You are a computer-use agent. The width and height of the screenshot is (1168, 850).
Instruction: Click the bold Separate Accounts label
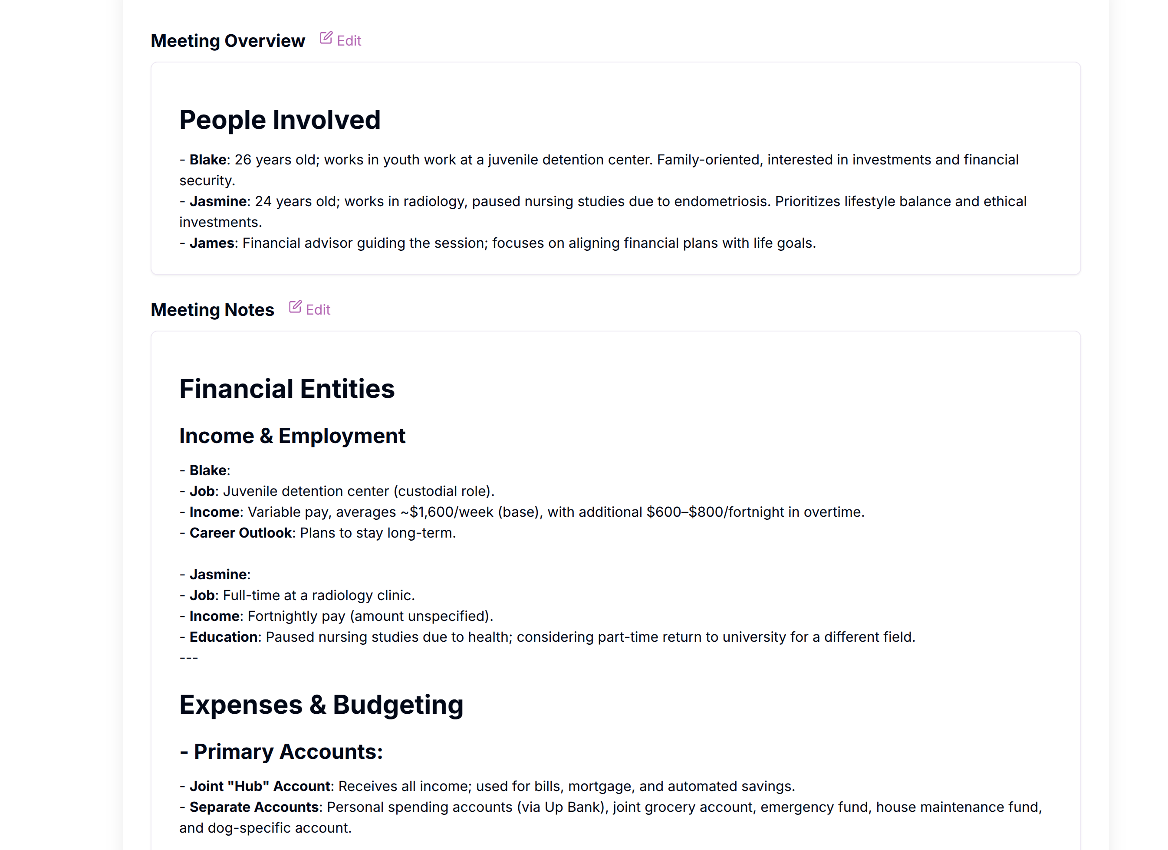click(x=254, y=807)
